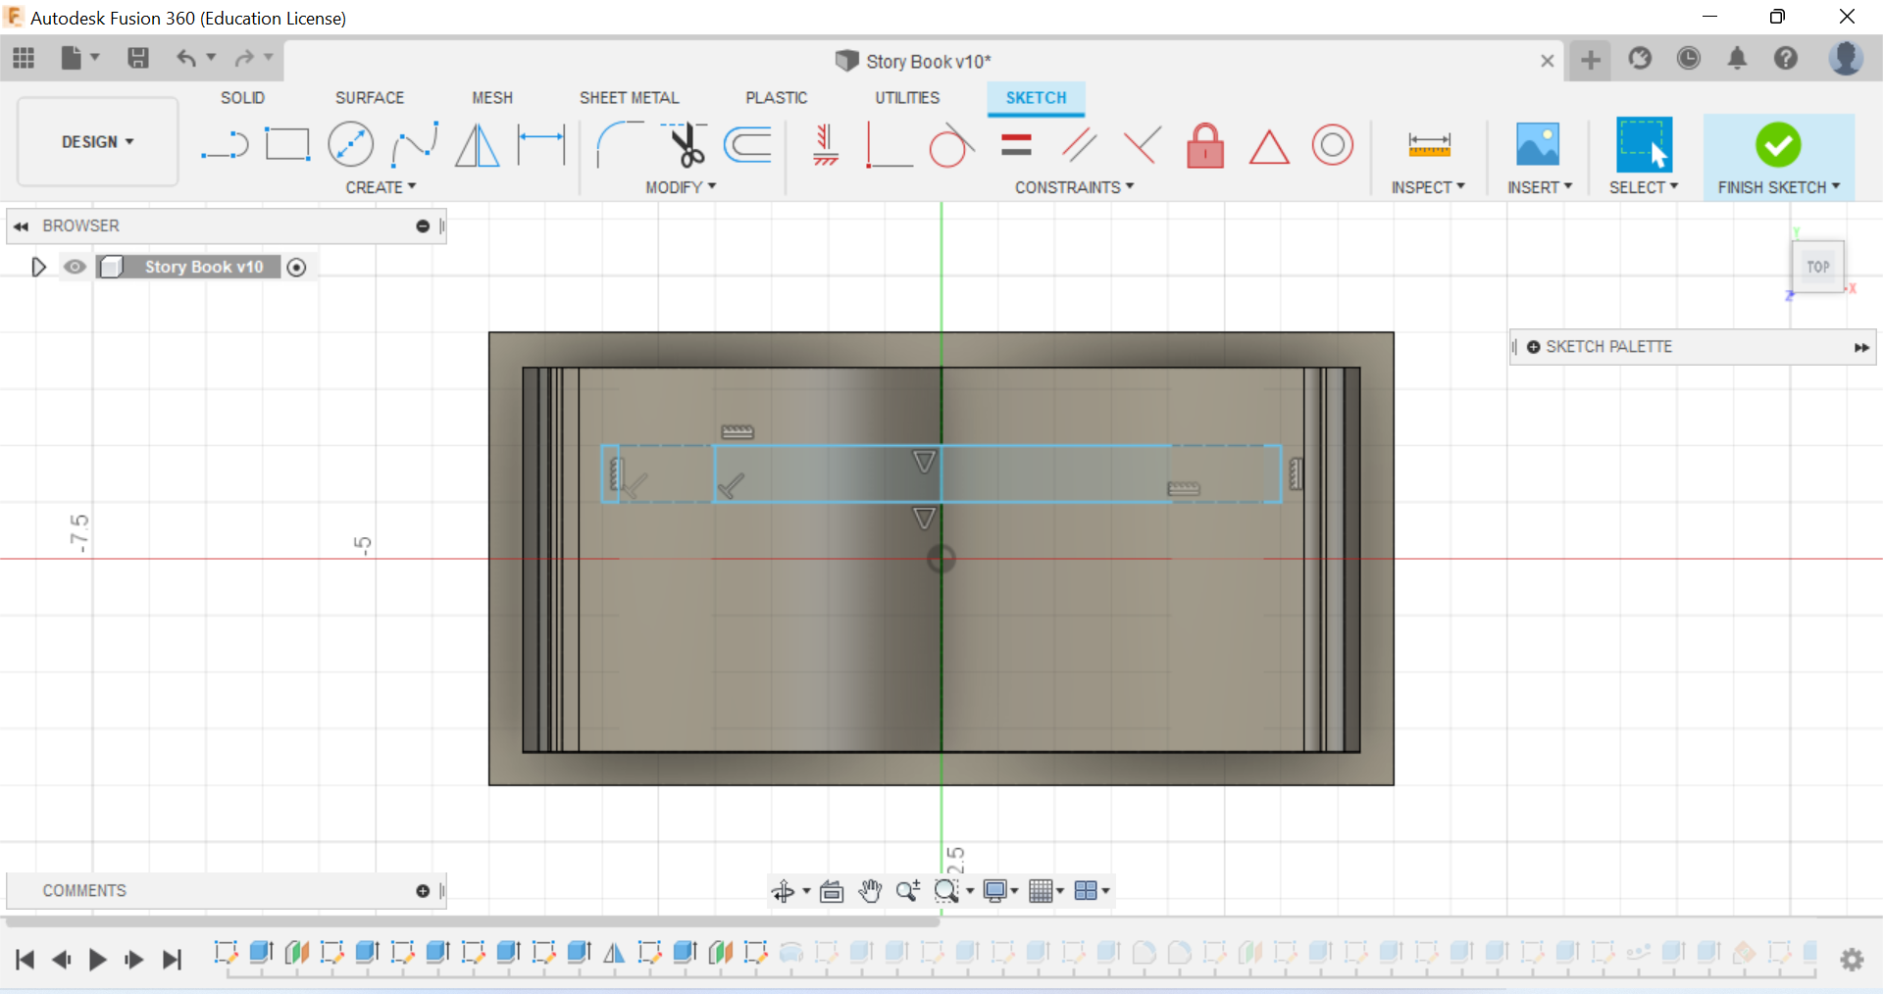Step back one timeline feature
The height and width of the screenshot is (994, 1883).
point(61,960)
